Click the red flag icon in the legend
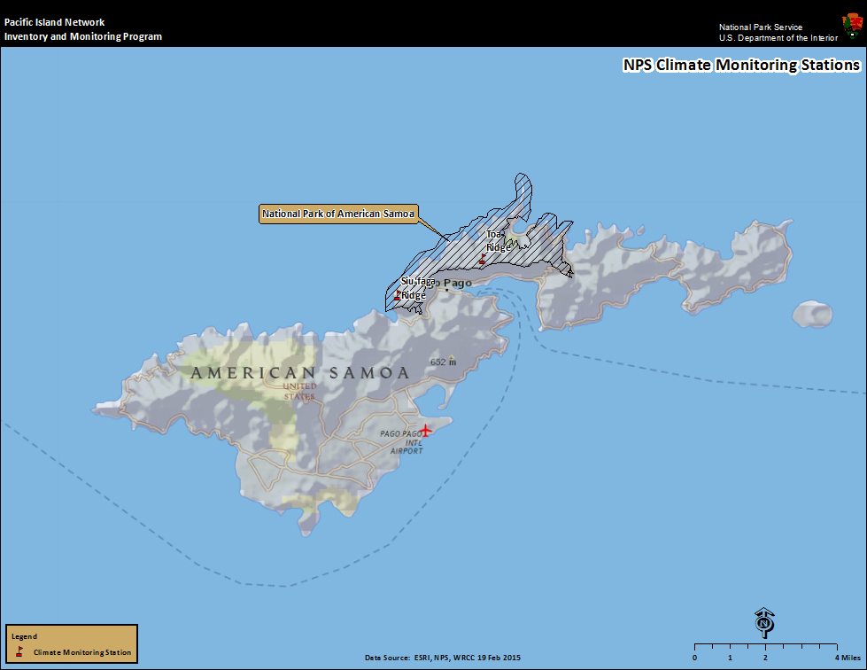The image size is (867, 670). [20, 651]
